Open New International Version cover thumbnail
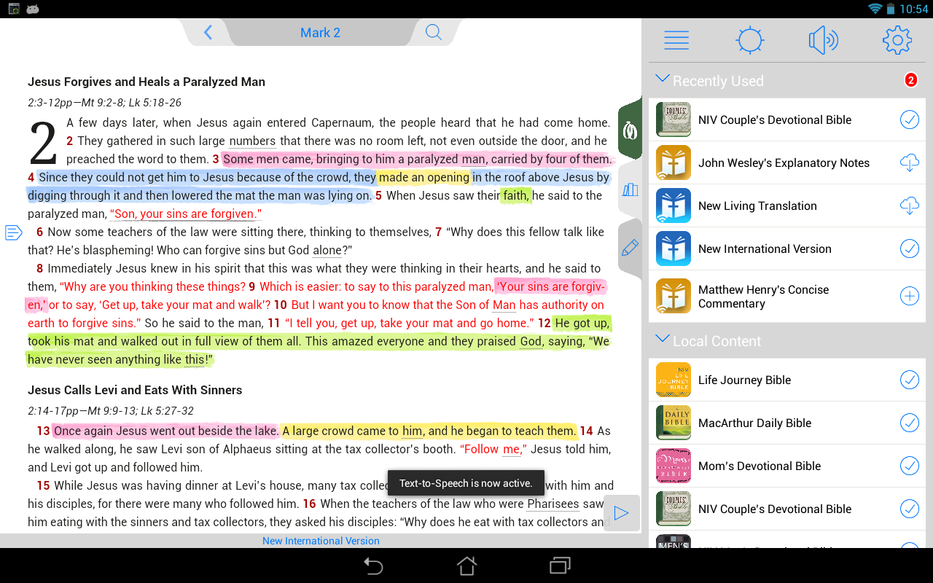933x583 pixels. 674,249
